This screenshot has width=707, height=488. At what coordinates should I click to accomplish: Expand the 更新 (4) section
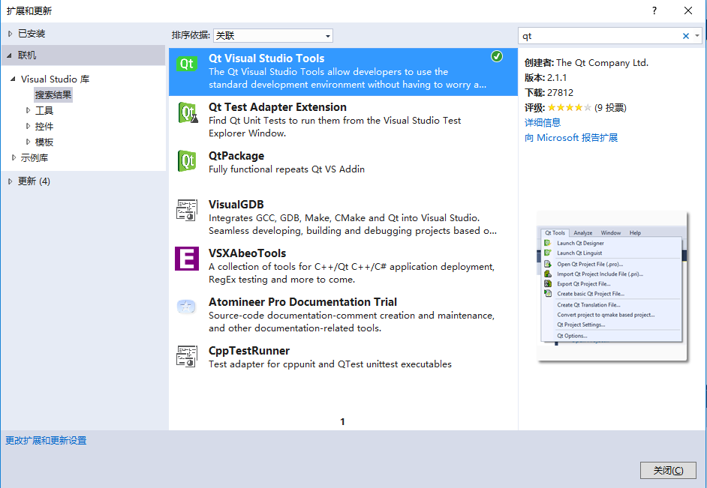(x=10, y=181)
